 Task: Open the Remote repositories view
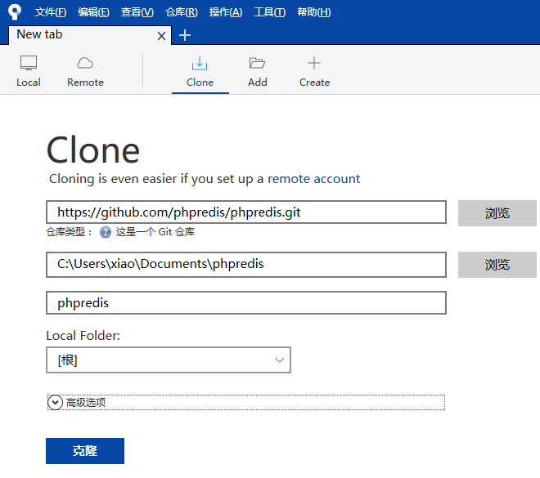click(x=85, y=71)
